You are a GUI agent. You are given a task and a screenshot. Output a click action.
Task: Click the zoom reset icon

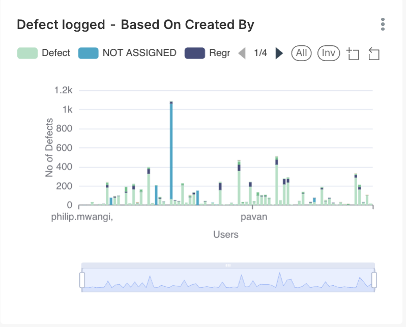coord(374,53)
